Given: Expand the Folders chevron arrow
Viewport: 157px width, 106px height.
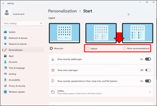Looking at the screenshot, I should (150, 92).
